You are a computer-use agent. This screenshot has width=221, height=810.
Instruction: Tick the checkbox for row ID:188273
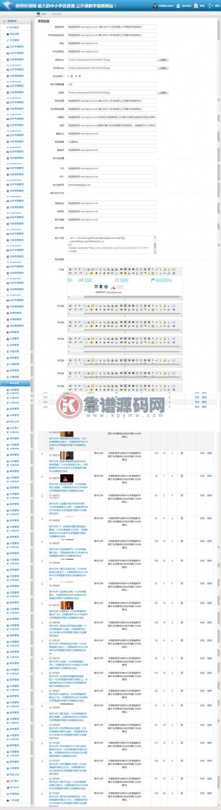tap(42, 453)
